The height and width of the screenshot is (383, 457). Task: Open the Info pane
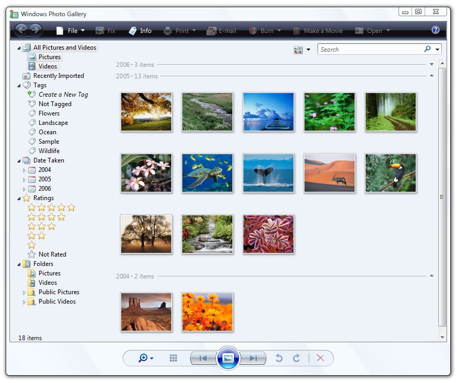[x=139, y=30]
